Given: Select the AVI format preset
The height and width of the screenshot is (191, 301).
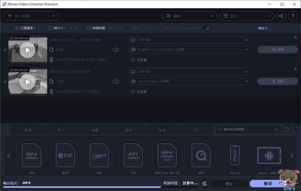Looking at the screenshot, I should [x=133, y=155].
